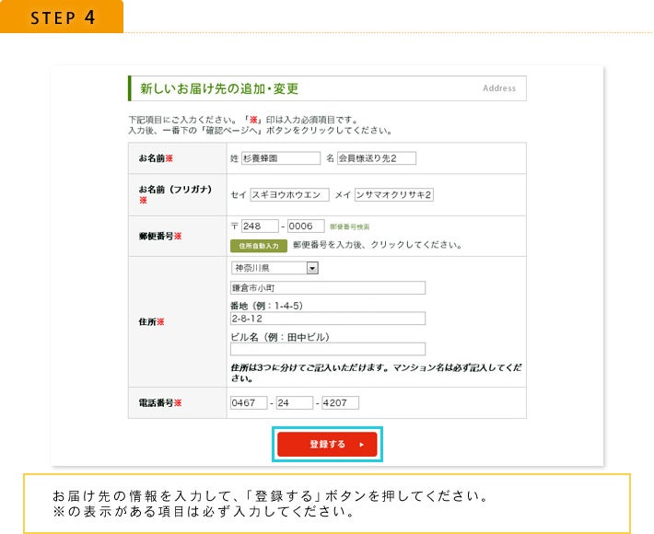Viewport: 654px width, 534px height.
Task: Click the middle phone number field 24
Action: [x=293, y=402]
